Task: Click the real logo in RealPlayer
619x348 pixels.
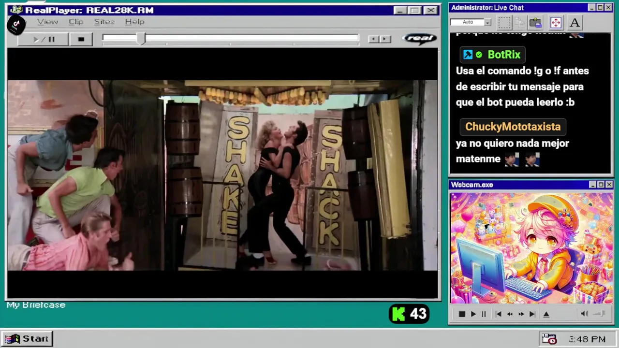Action: [420, 38]
